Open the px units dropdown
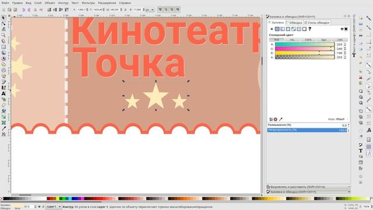373x210 pixels. click(x=150, y=10)
